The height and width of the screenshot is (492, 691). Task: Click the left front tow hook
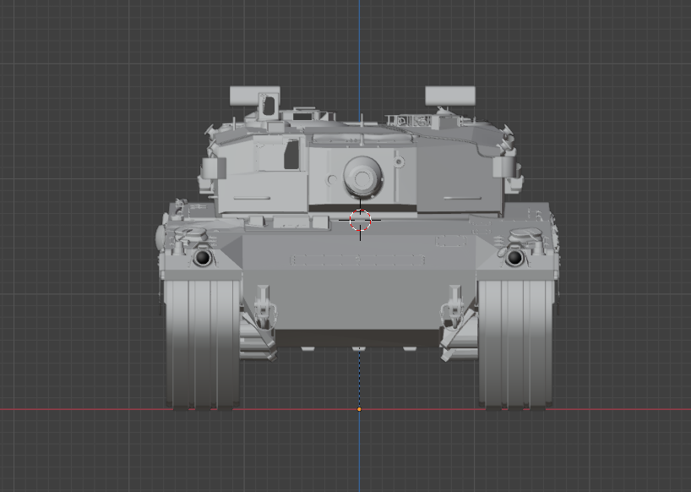coord(263,306)
